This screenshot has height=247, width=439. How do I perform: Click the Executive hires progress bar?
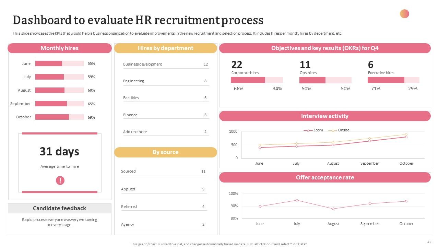click(x=393, y=80)
